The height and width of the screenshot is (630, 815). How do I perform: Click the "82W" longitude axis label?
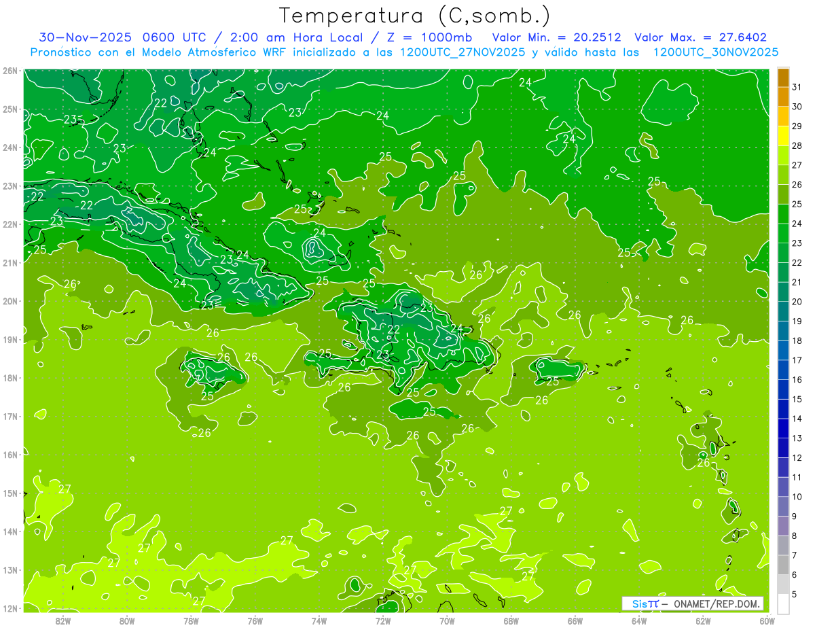63,620
